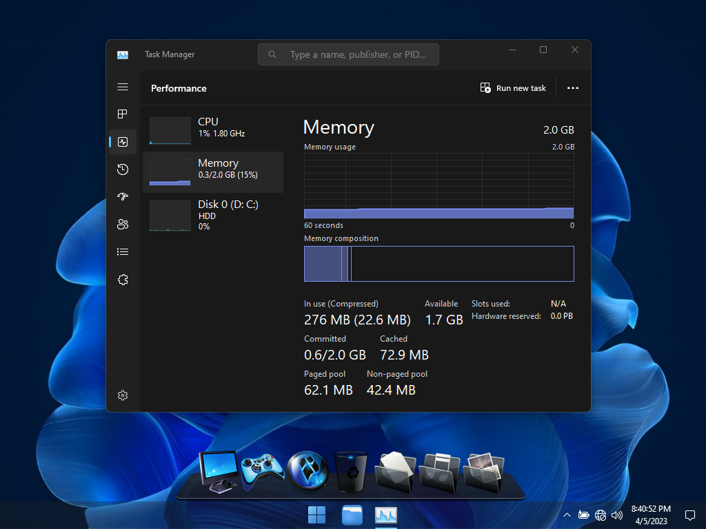Image resolution: width=706 pixels, height=529 pixels.
Task: Minimize the Task Manager window
Action: 512,50
